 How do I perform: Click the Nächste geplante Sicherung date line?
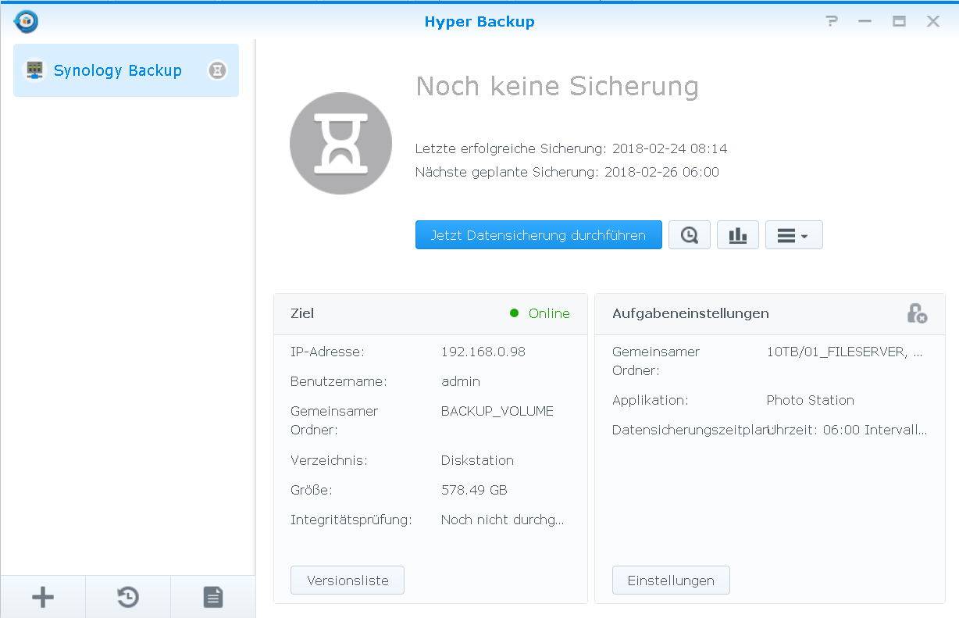click(x=567, y=172)
